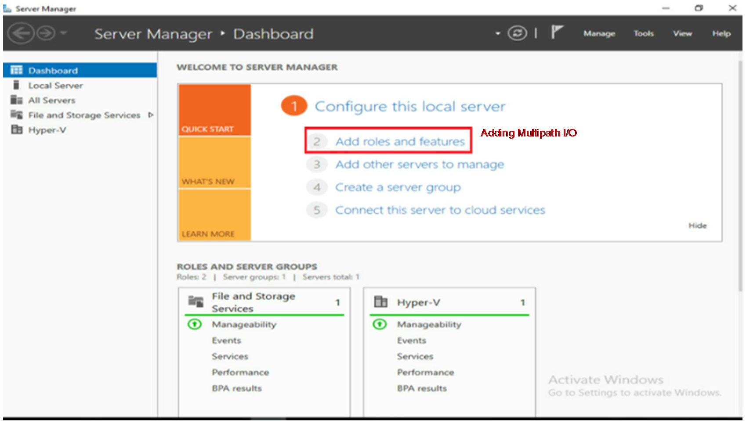Select the QUICK START tile
Viewport: 746px width, 423px height.
tap(214, 110)
